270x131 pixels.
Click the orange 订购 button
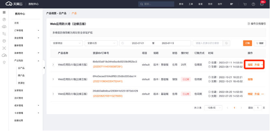pyautogui.click(x=248, y=43)
